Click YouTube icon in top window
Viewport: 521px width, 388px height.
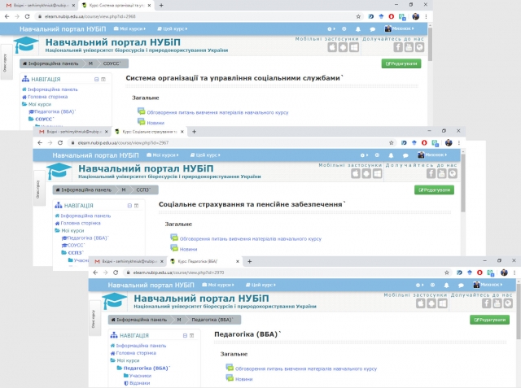pos(409,47)
